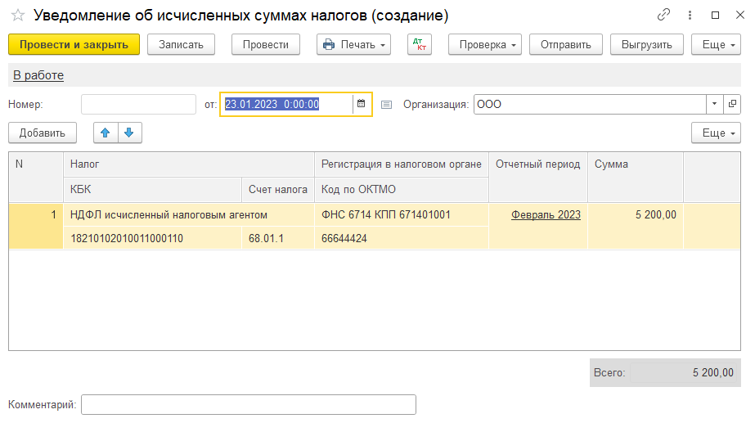Show Dt/Kt accounting entries icon
The height and width of the screenshot is (423, 755).
(419, 44)
